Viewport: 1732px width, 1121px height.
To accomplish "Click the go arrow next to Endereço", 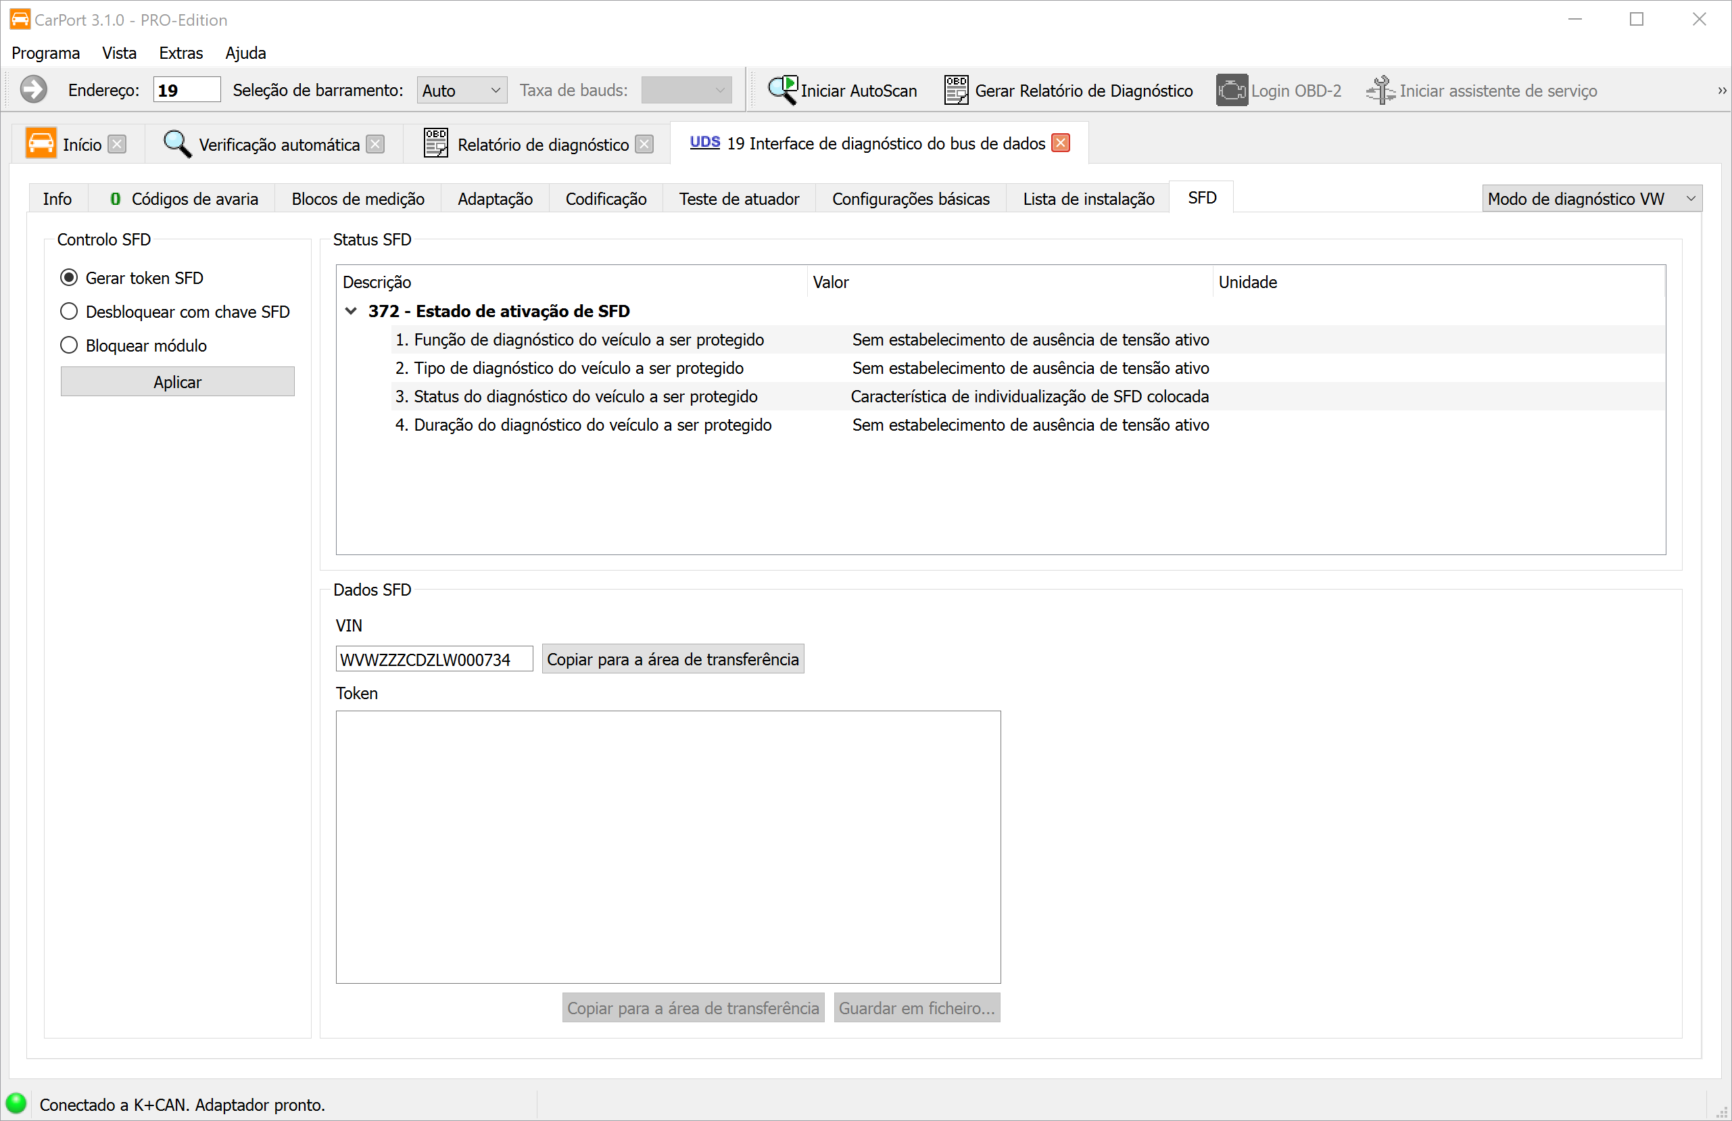I will click(x=32, y=91).
